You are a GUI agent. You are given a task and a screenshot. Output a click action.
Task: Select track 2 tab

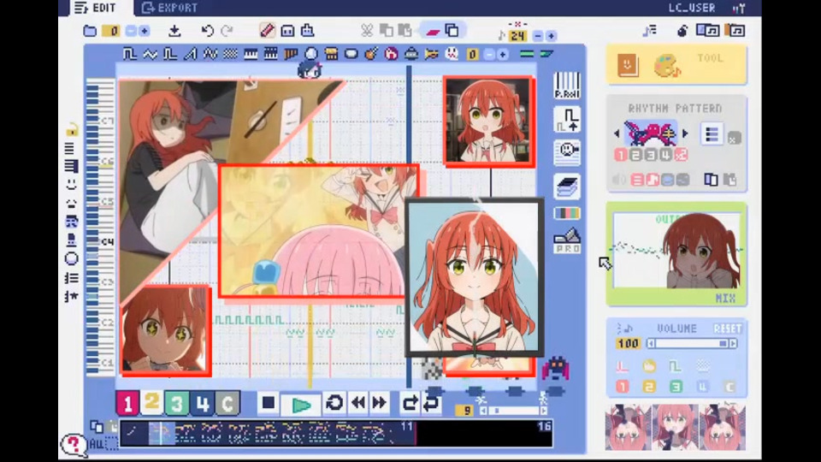pos(152,402)
